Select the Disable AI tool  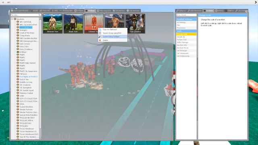186,37
